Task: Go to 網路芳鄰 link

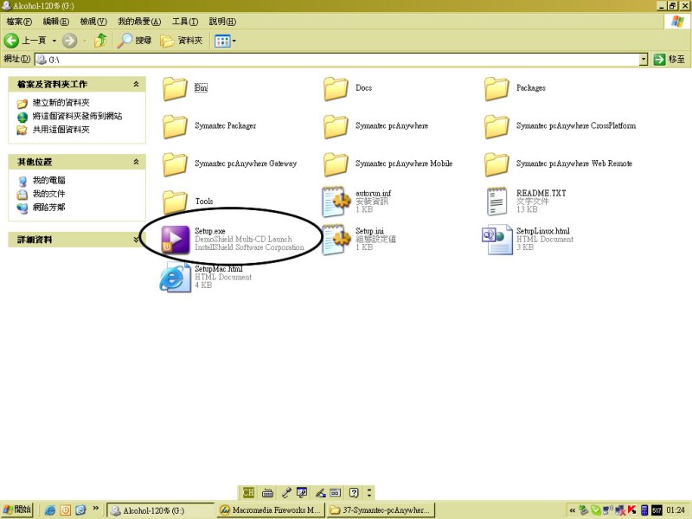Action: click(x=49, y=208)
